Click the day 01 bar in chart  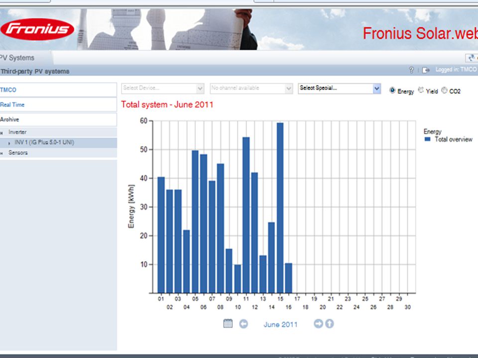pyautogui.click(x=161, y=235)
